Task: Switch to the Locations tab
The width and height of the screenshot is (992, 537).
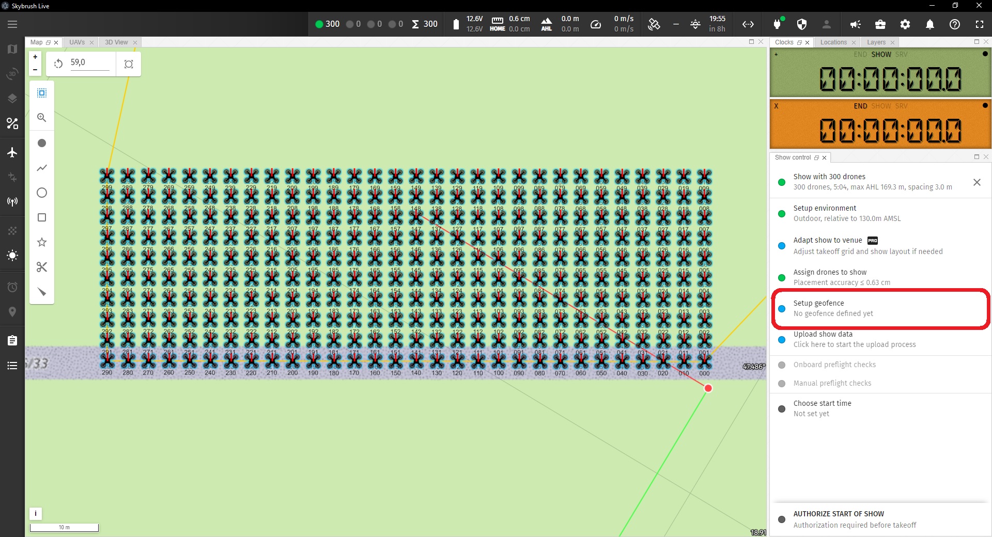Action: (832, 42)
